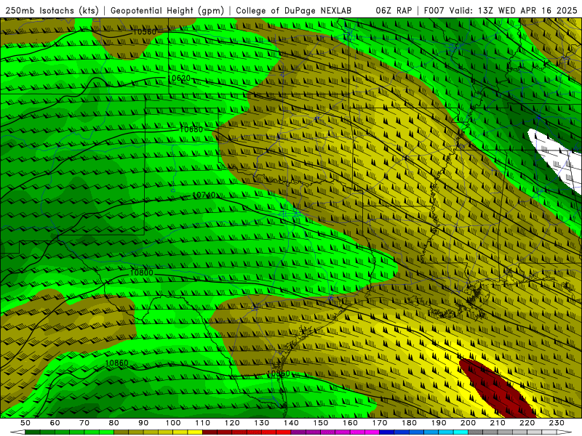Click the 10560 height contour label

point(144,32)
